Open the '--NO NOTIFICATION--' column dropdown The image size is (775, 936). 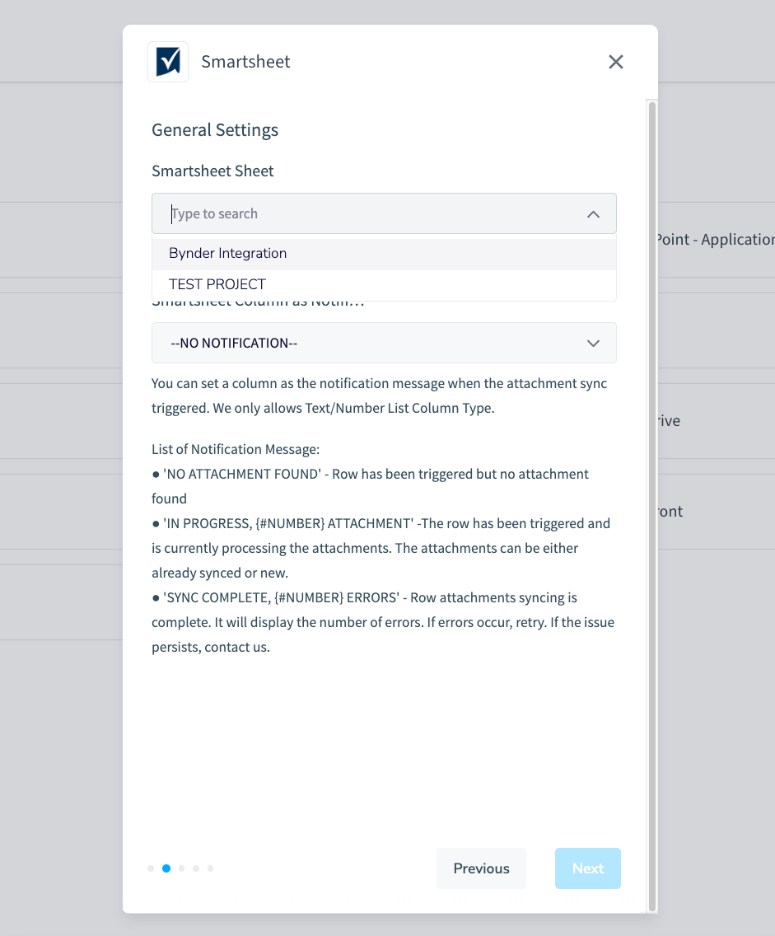[x=371, y=343]
